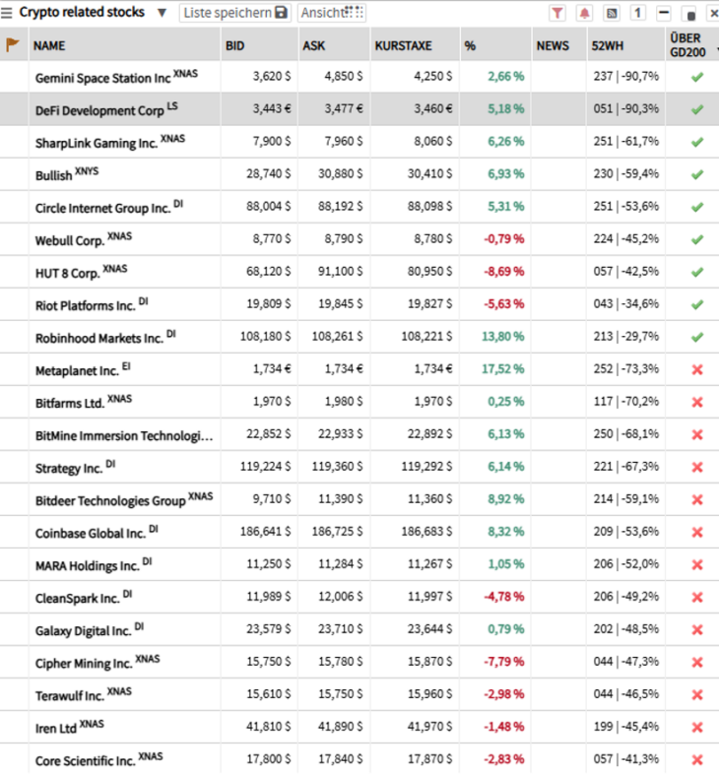Open the Bullish stock entry
719x775 pixels.
(x=53, y=176)
